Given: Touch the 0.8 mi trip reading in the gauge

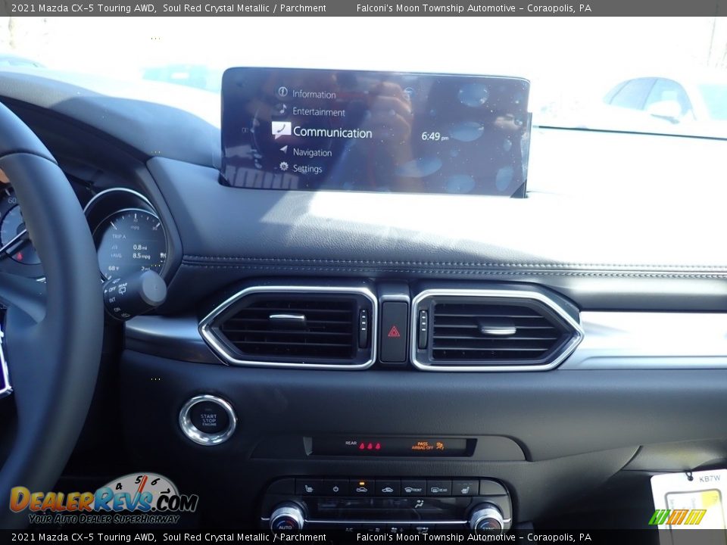Looking at the screenshot, I should (139, 248).
